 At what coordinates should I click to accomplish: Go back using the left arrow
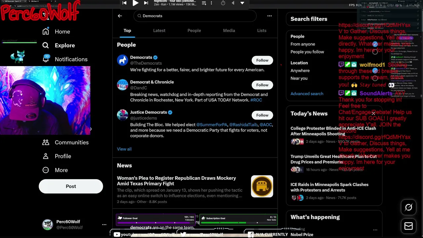(x=120, y=16)
